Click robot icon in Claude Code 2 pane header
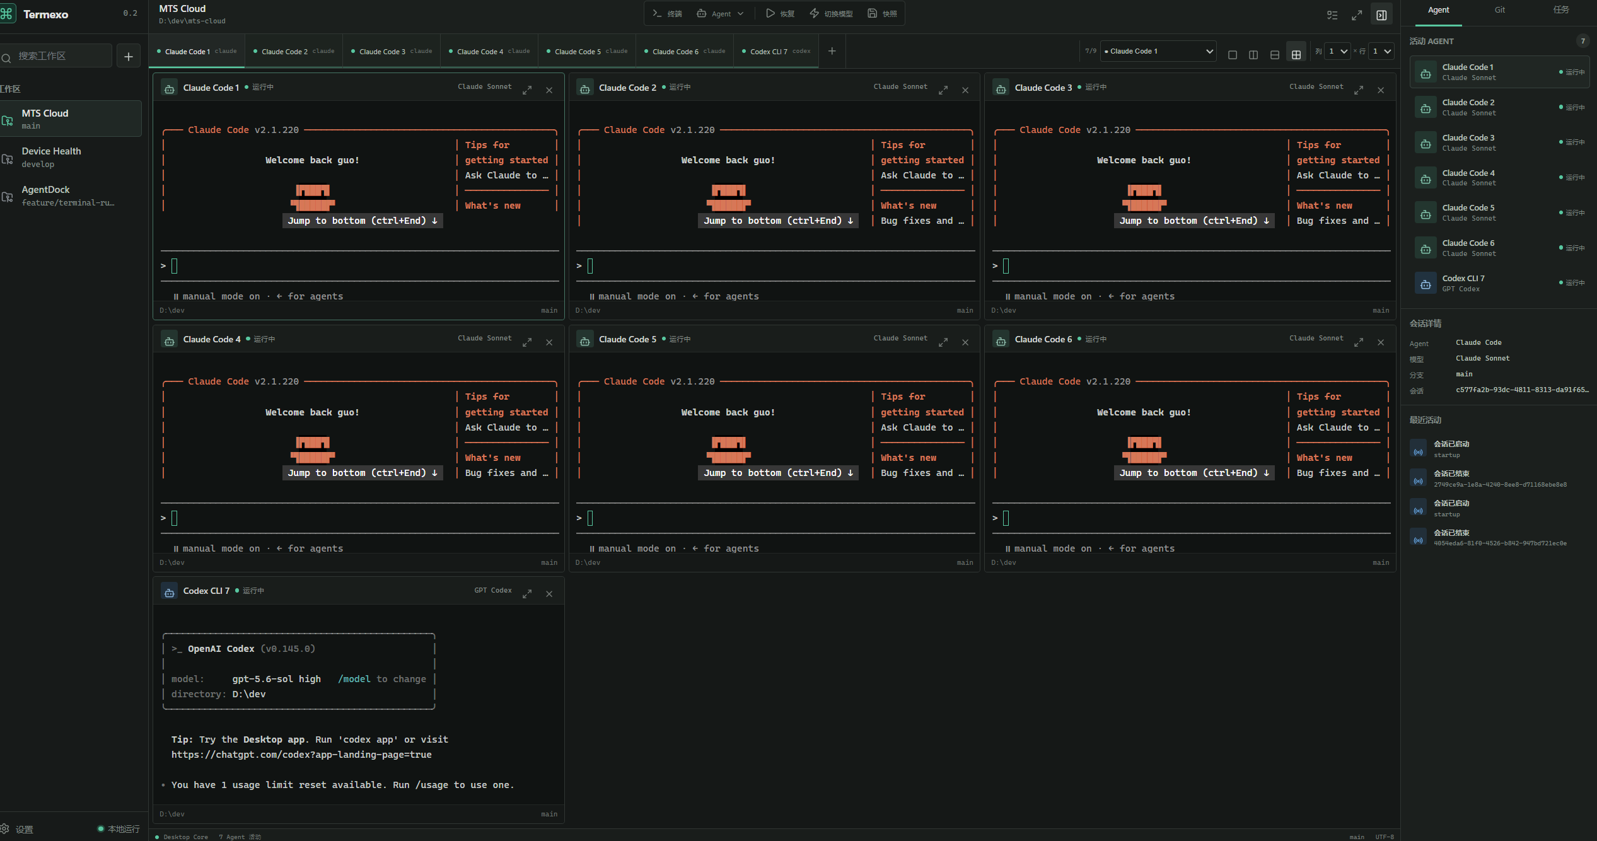Screen dimensions: 1597x841 [585, 89]
